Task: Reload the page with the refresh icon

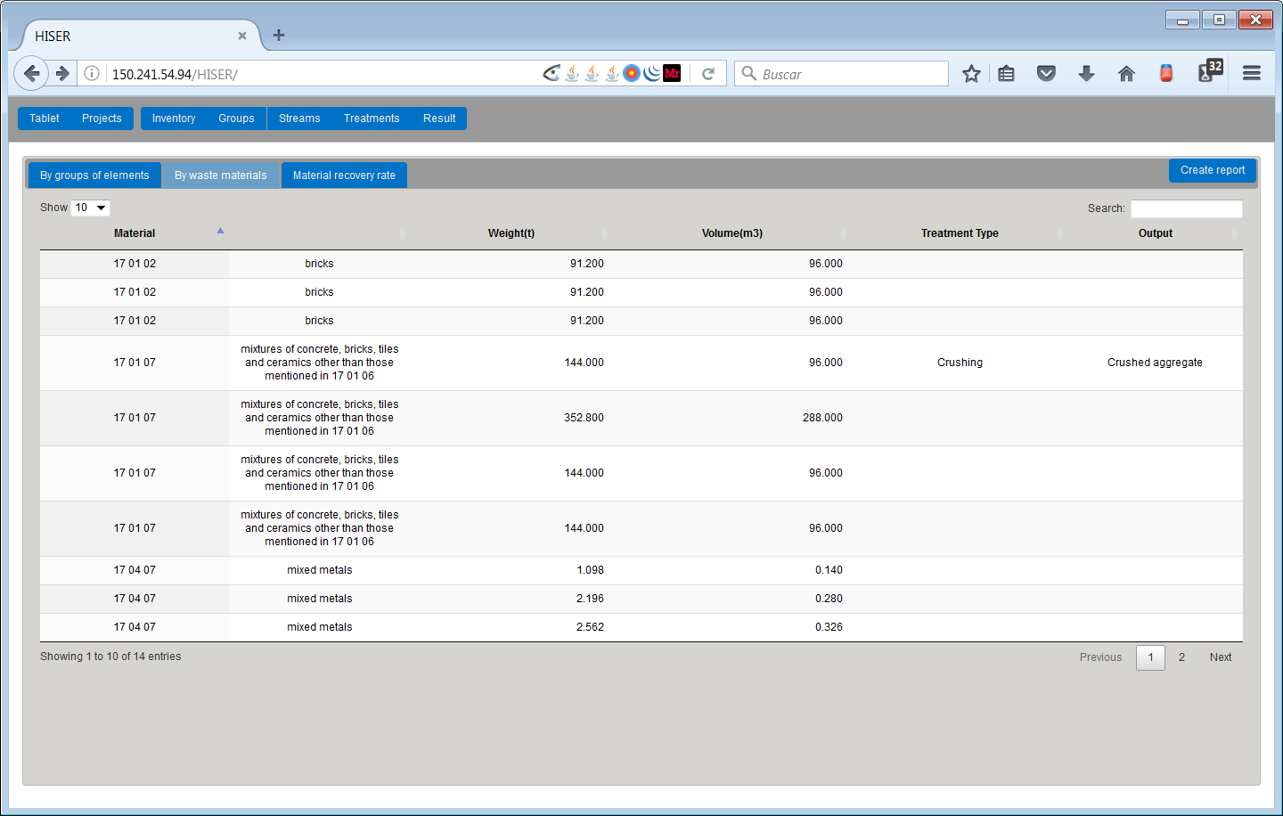Action: [x=708, y=74]
